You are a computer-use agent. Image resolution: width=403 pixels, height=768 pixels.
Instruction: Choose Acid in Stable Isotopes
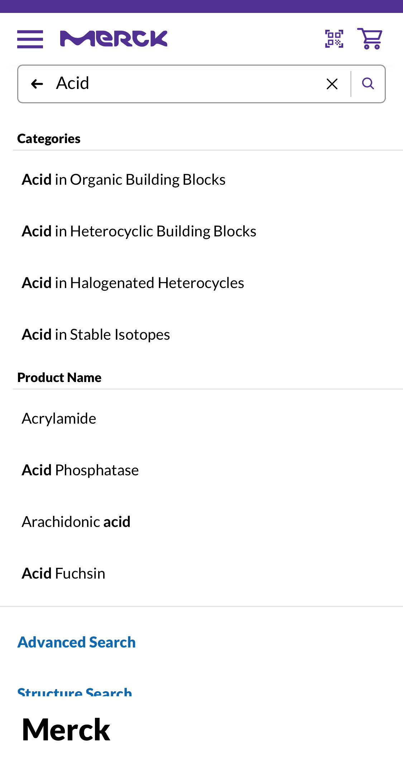coord(96,334)
